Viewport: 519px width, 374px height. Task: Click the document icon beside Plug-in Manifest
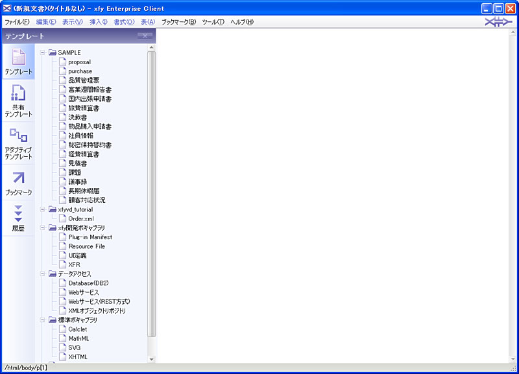pos(63,237)
